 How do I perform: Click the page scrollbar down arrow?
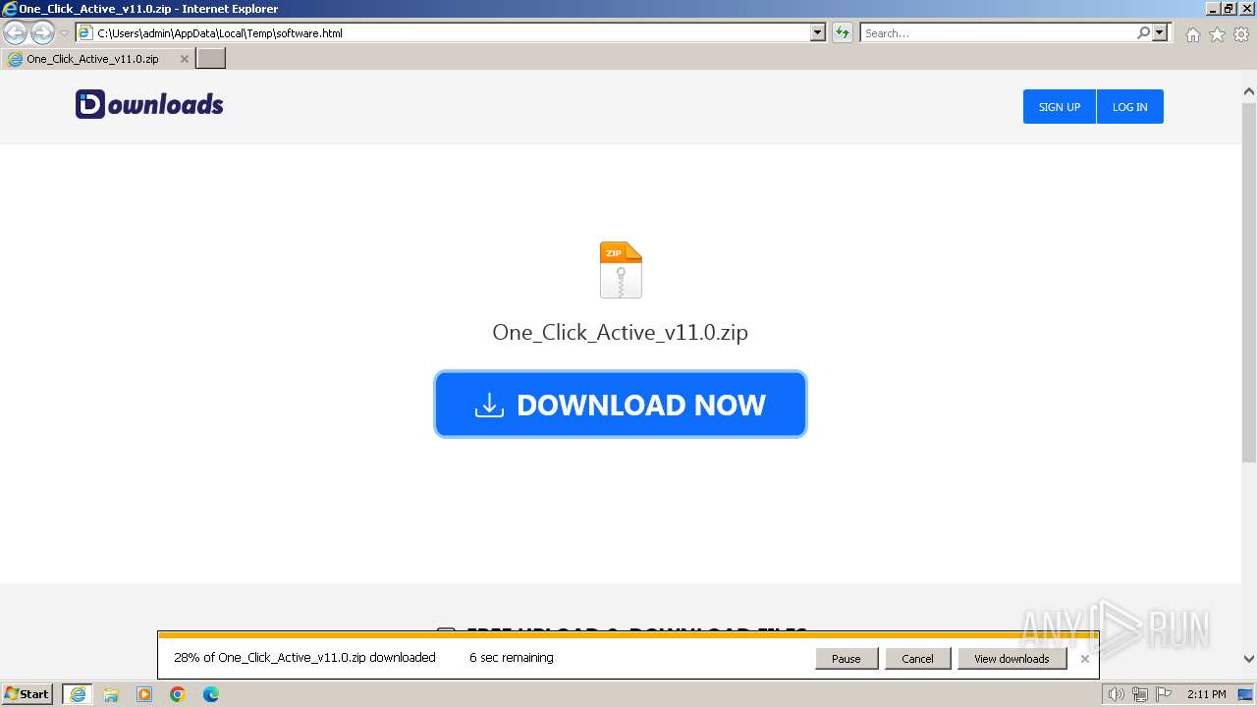click(x=1249, y=659)
